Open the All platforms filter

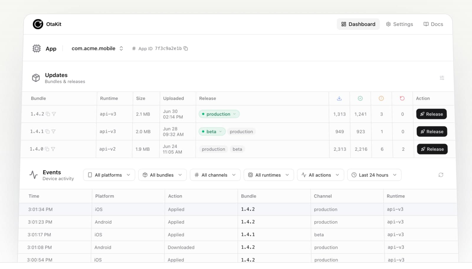click(109, 175)
